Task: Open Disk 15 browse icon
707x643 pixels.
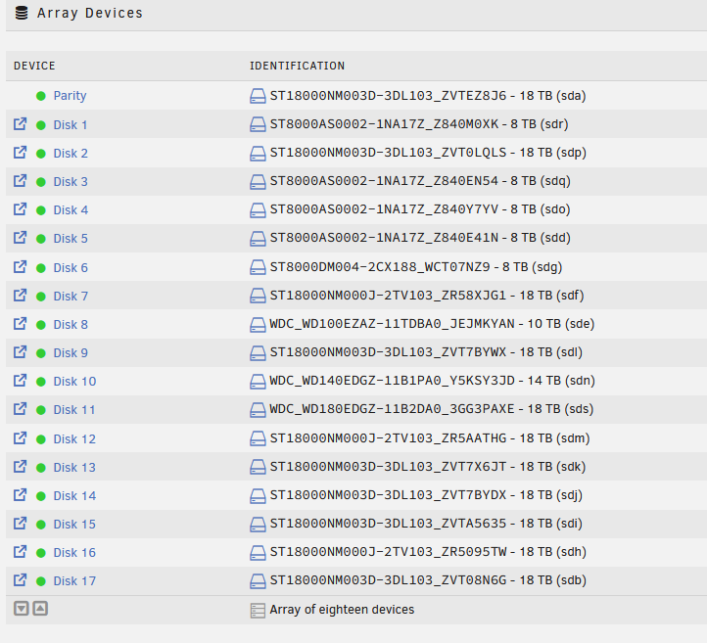Action: coord(20,524)
